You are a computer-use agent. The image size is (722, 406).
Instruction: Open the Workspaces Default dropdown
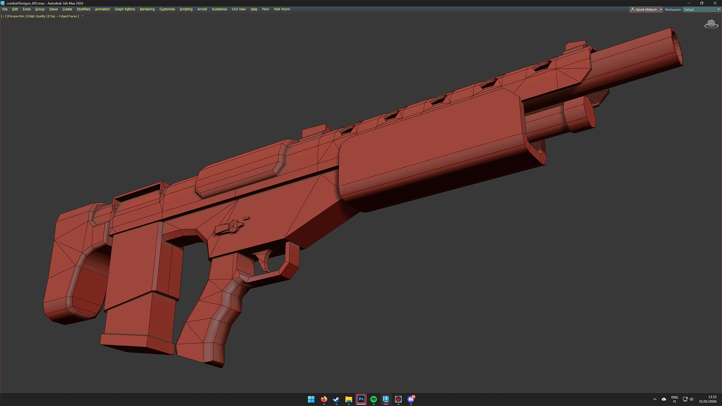coord(701,9)
